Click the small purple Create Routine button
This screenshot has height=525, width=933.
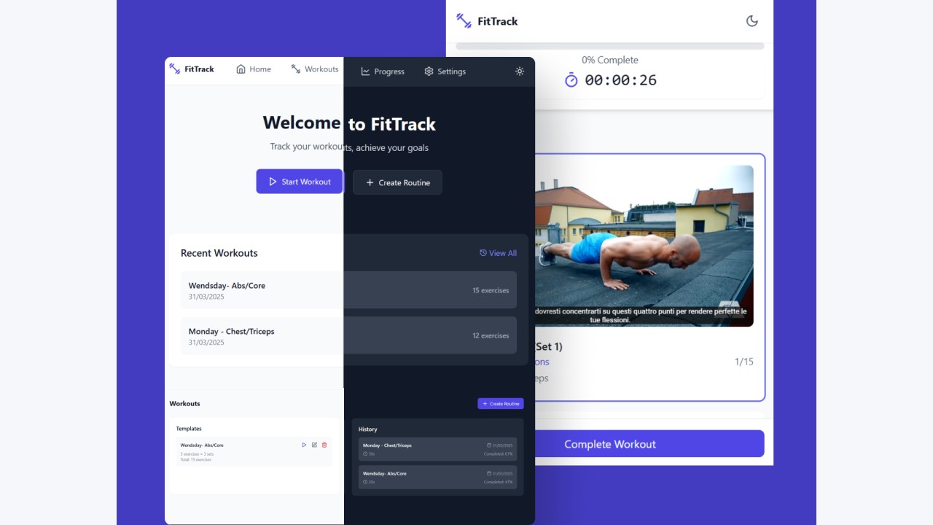[501, 403]
